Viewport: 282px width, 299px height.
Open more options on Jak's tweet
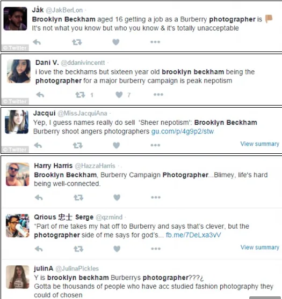point(155,42)
